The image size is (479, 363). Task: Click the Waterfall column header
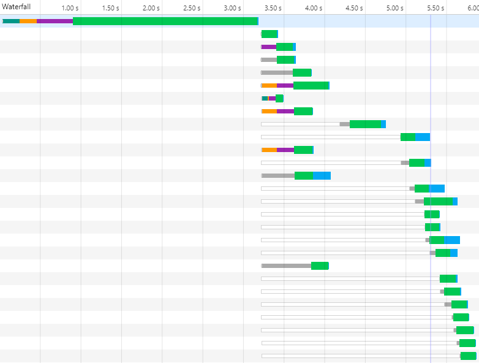[x=17, y=7]
